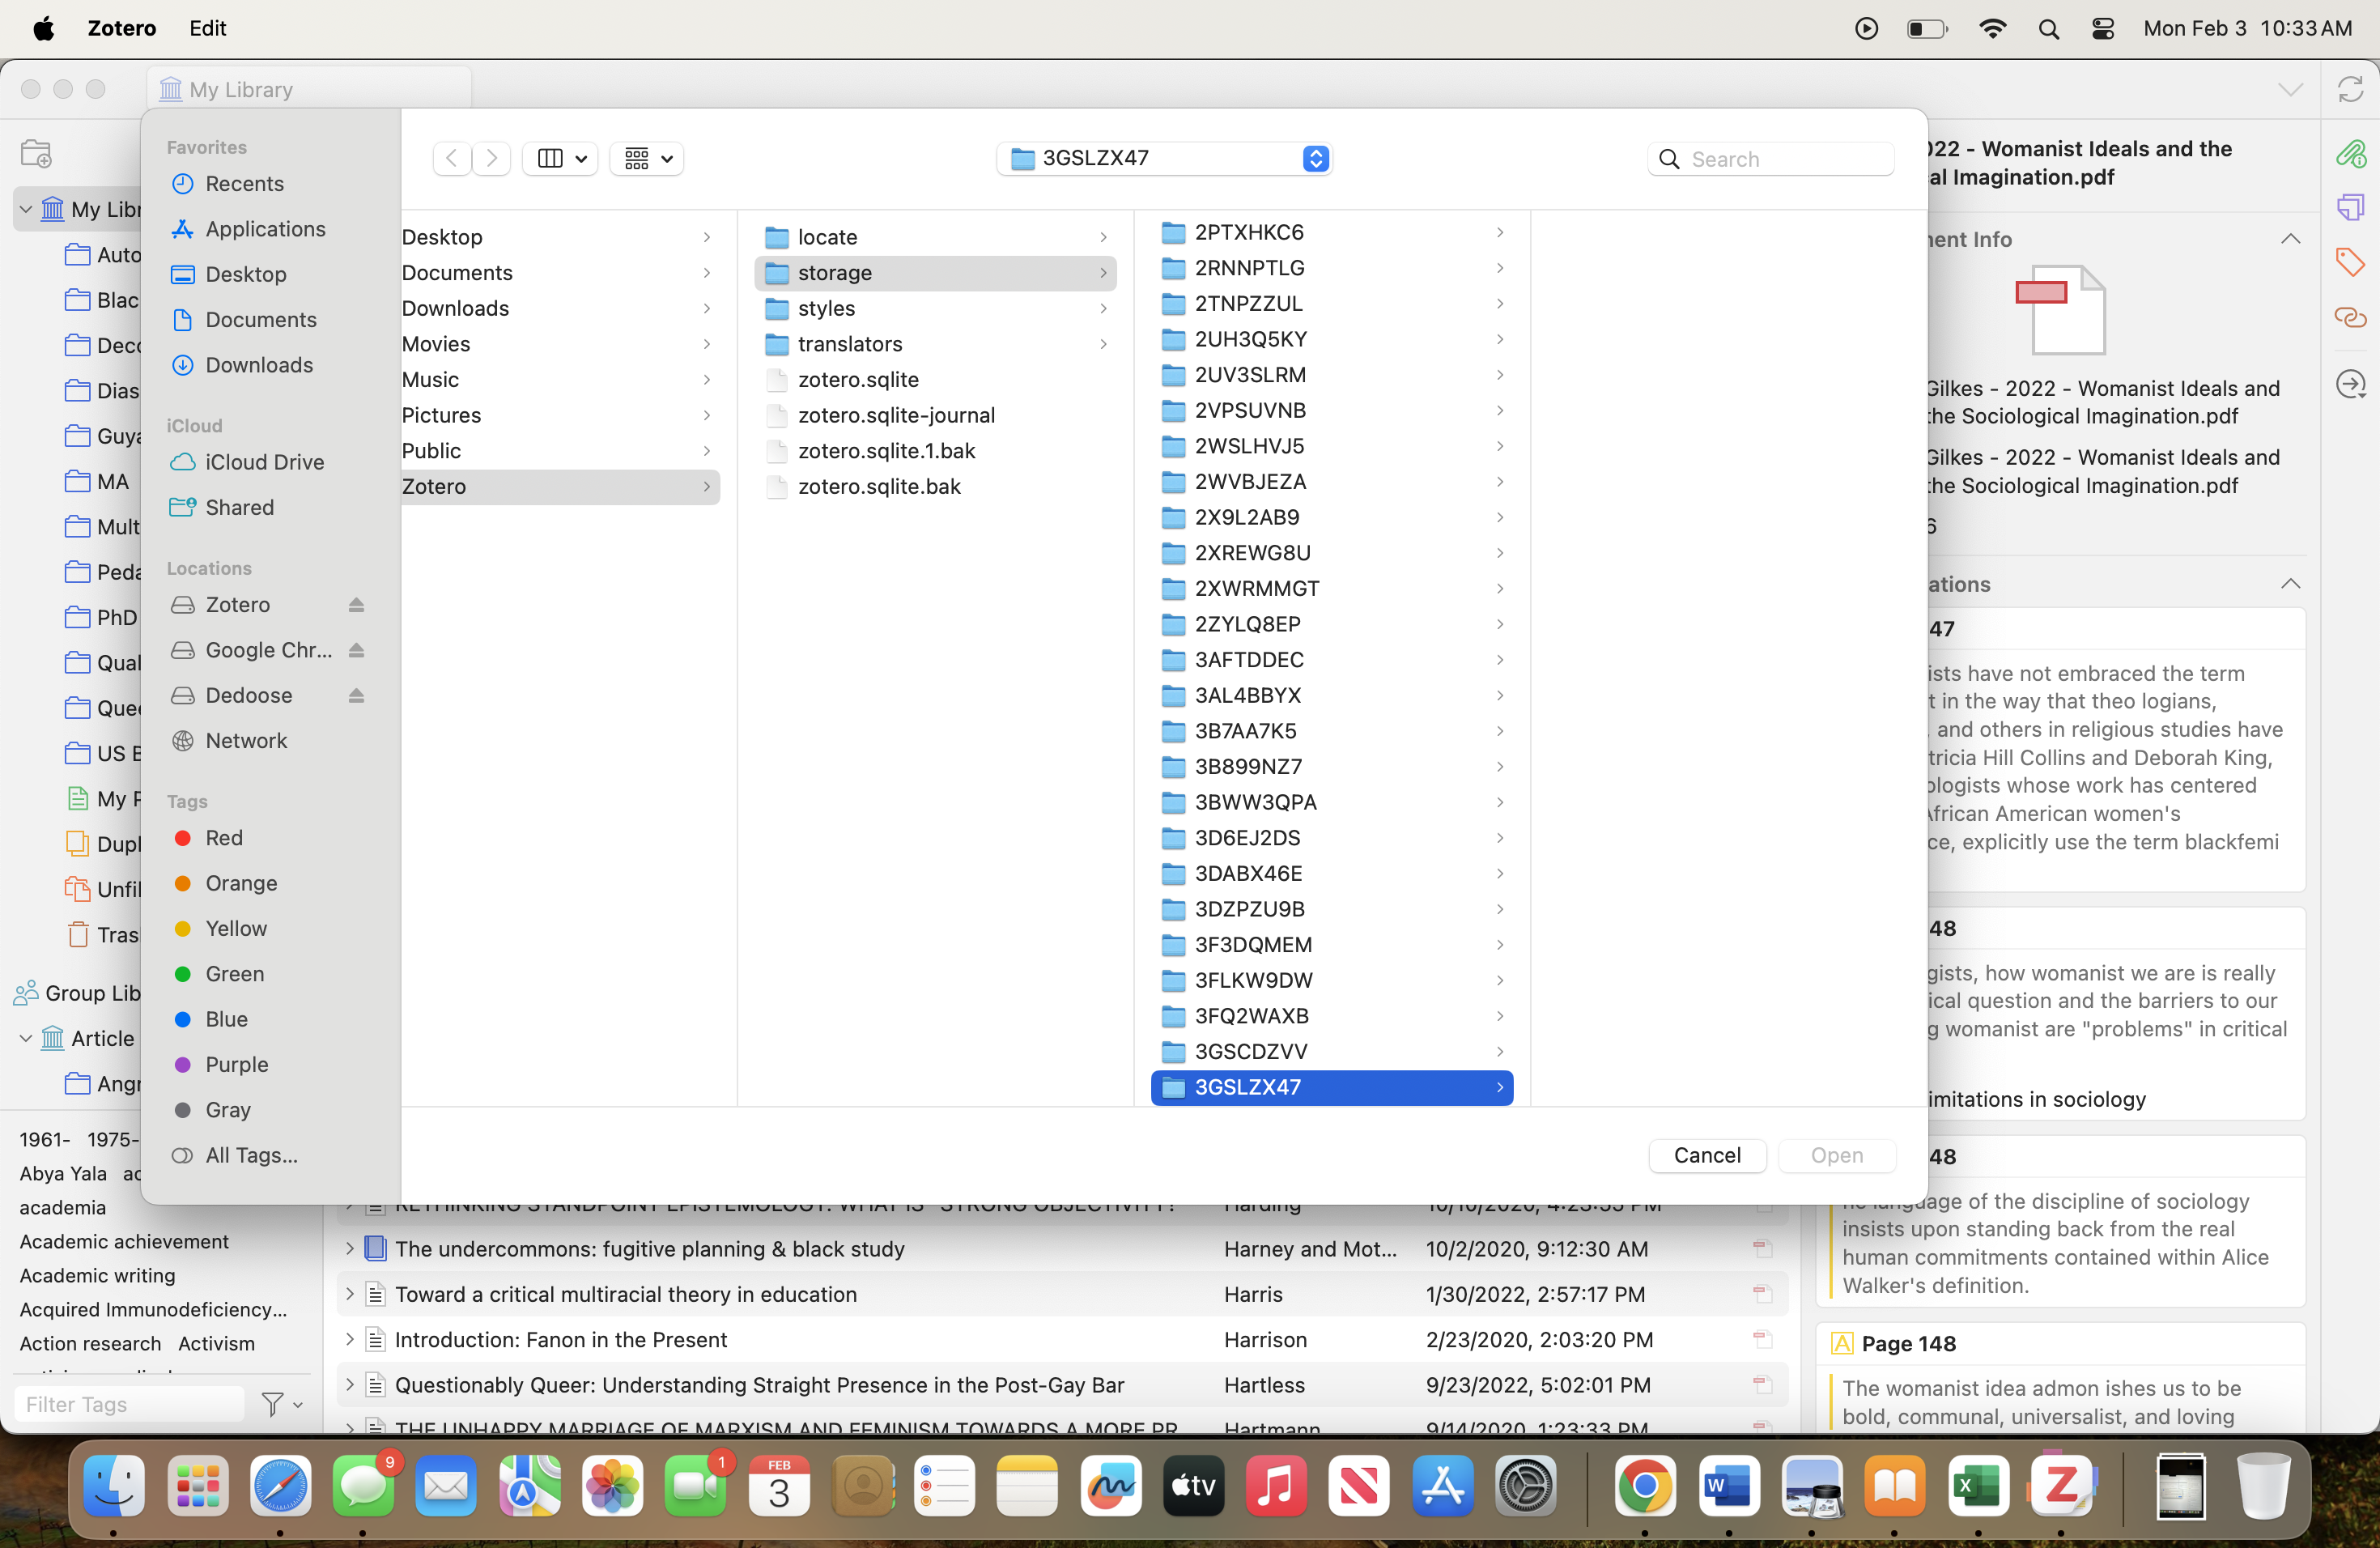Eject the Zotero volume
The height and width of the screenshot is (1548, 2380).
point(356,605)
